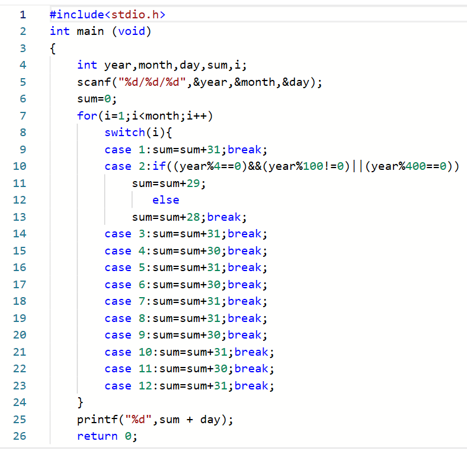Image resolution: width=467 pixels, height=451 pixels.
Task: Click the closing brace on line 24
Action: click(80, 402)
